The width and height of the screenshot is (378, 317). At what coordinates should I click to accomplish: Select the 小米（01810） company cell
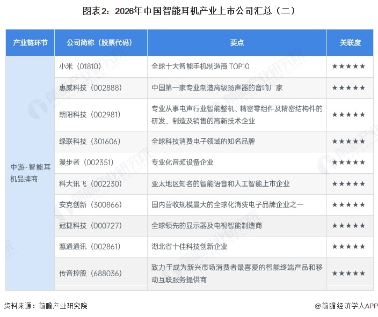coord(101,67)
